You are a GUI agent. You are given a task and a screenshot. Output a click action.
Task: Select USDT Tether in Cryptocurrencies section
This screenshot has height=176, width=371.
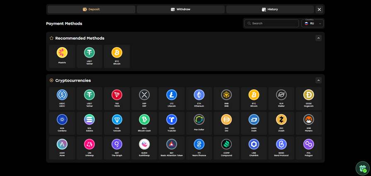pos(90,98)
